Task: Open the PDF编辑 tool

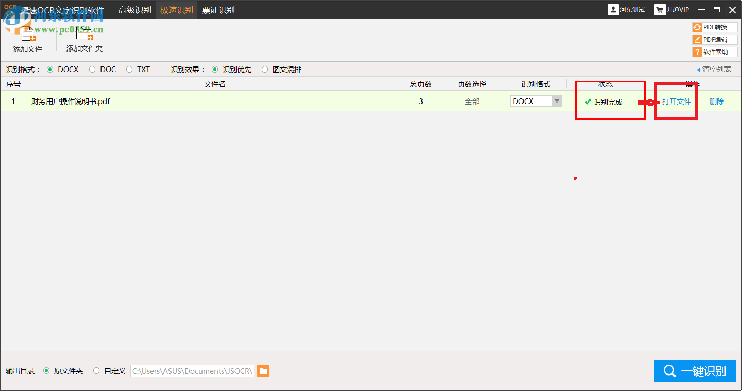Action: click(x=715, y=39)
